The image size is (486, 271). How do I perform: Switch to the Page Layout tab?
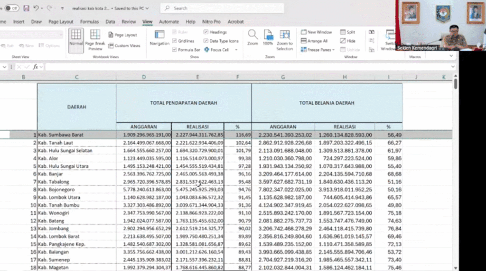61,22
